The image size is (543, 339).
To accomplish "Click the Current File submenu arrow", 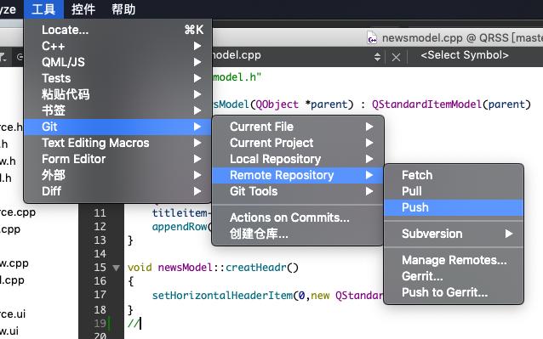I will click(x=369, y=127).
